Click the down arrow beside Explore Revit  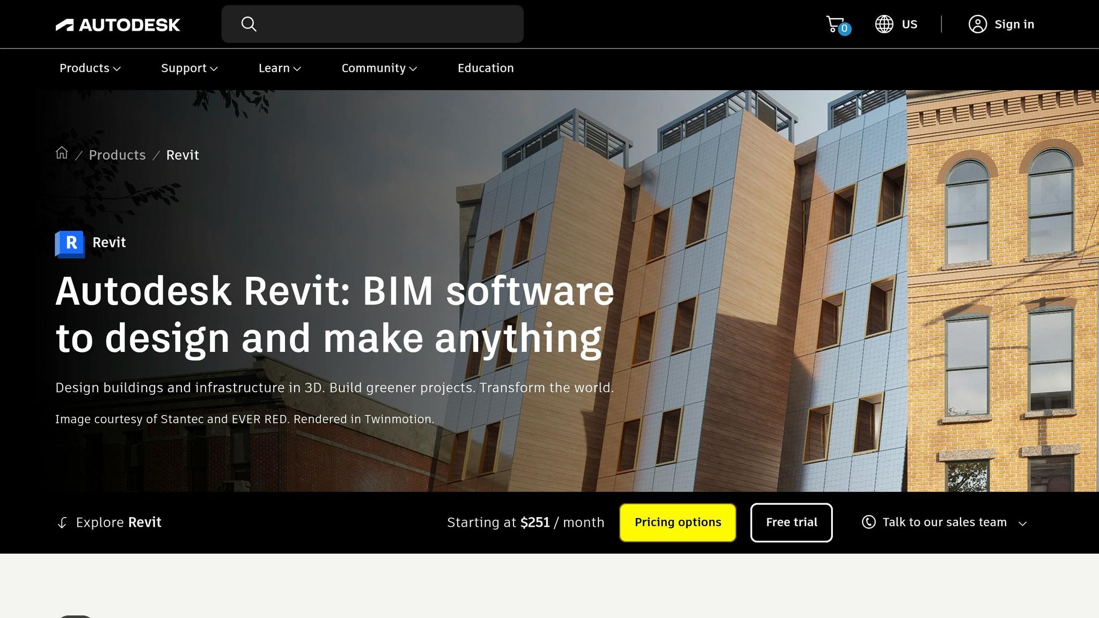click(62, 523)
